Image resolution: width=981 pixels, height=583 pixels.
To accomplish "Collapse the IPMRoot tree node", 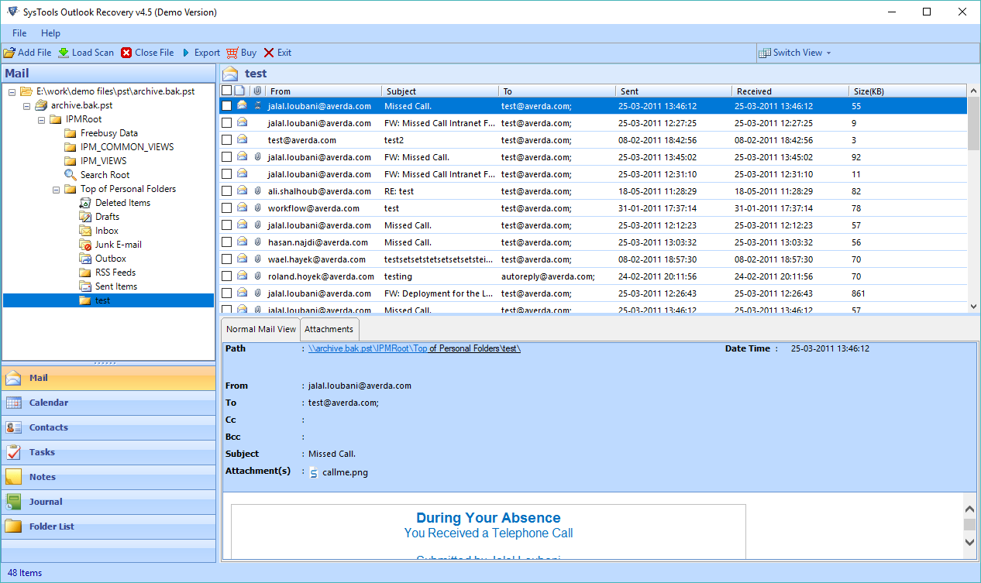I will (41, 119).
